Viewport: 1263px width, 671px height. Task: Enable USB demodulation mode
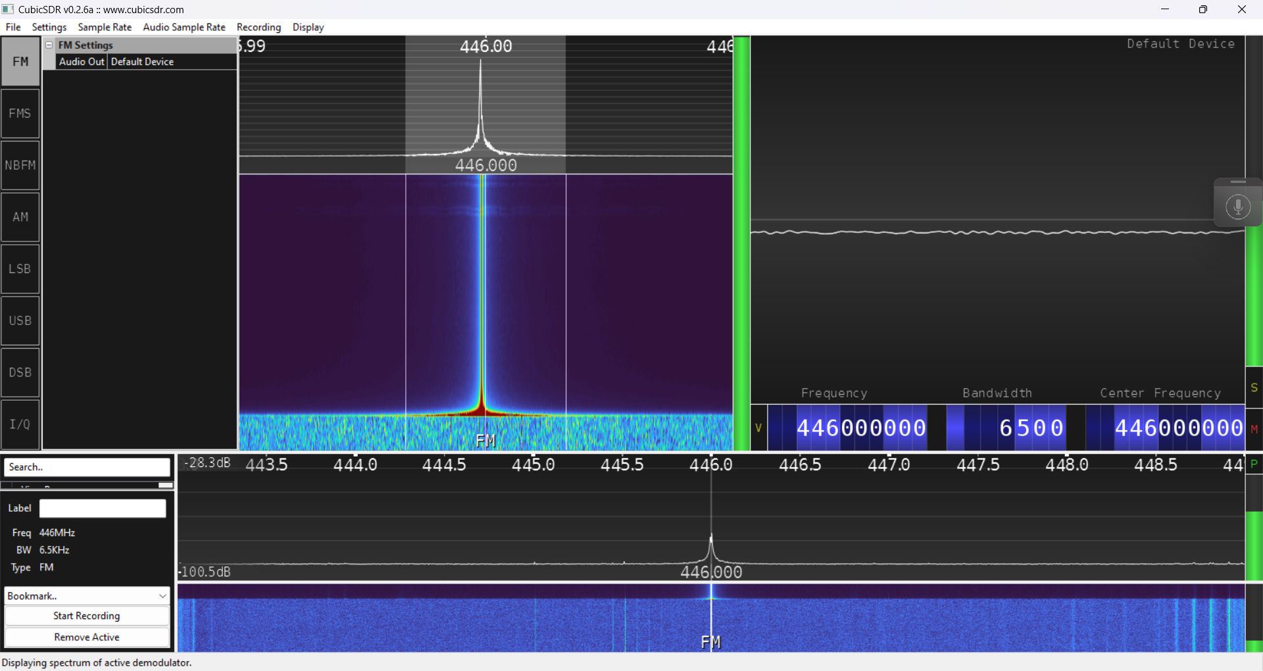[x=20, y=320]
